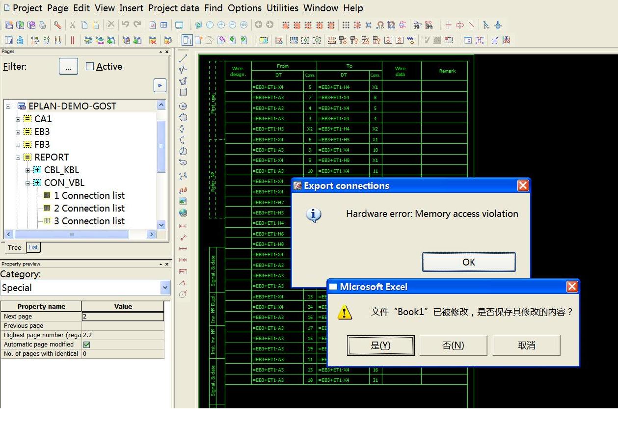
Task: Open the Options menu
Action: (x=244, y=8)
